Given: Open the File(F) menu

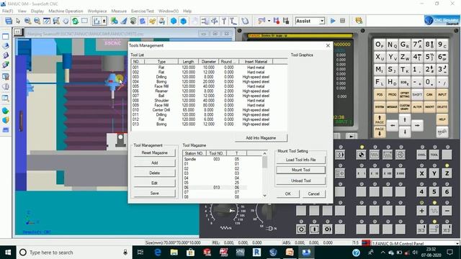Looking at the screenshot, I should (x=8, y=11).
